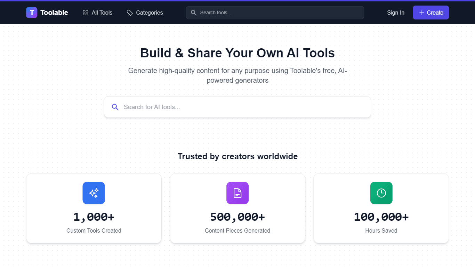This screenshot has width=475, height=267.
Task: Click the blue sparkles icon
Action: pos(94,193)
